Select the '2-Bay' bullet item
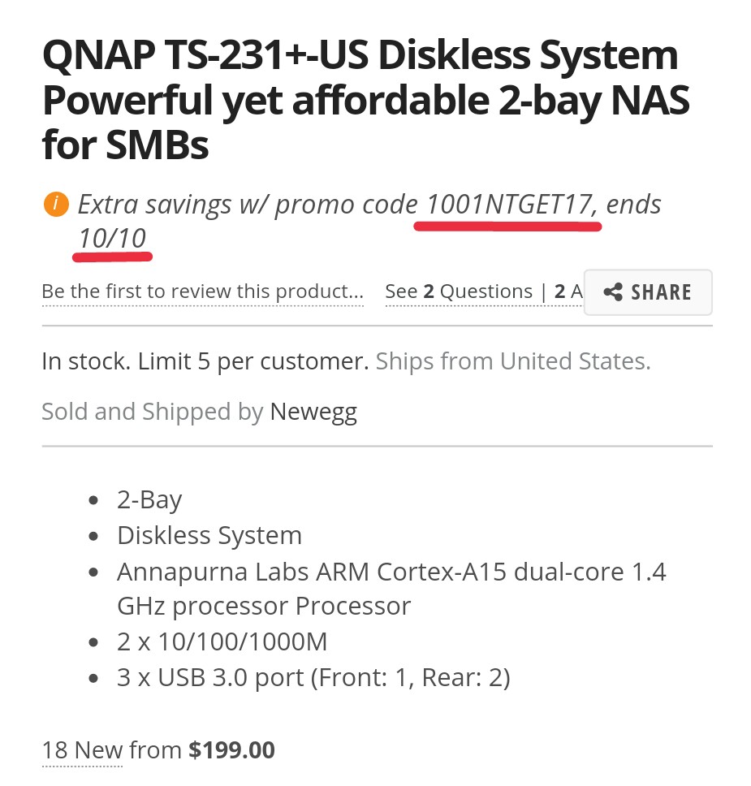Viewport: 751px width, 786px height. 149,499
